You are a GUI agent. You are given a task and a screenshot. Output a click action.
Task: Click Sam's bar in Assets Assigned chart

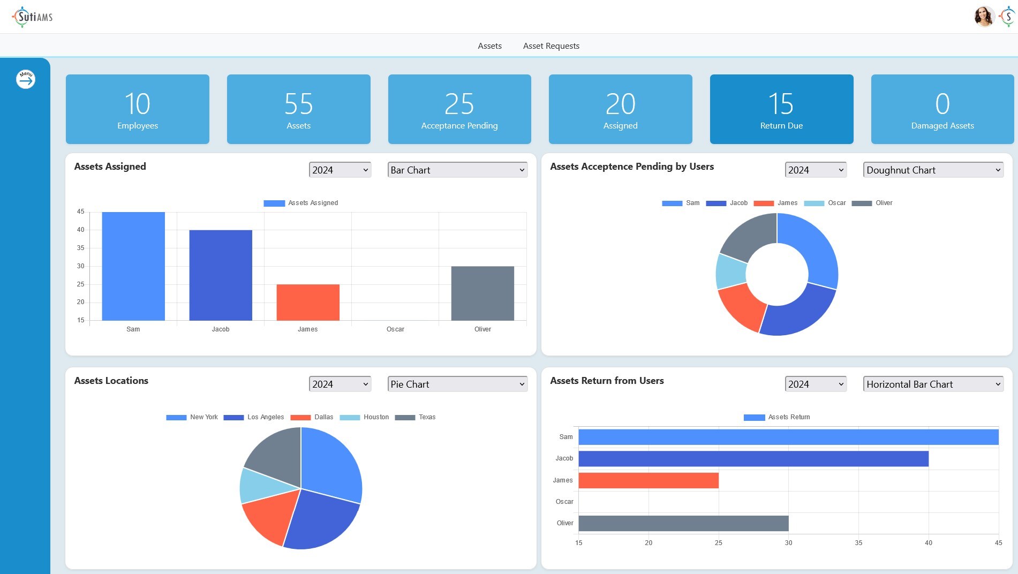(133, 266)
